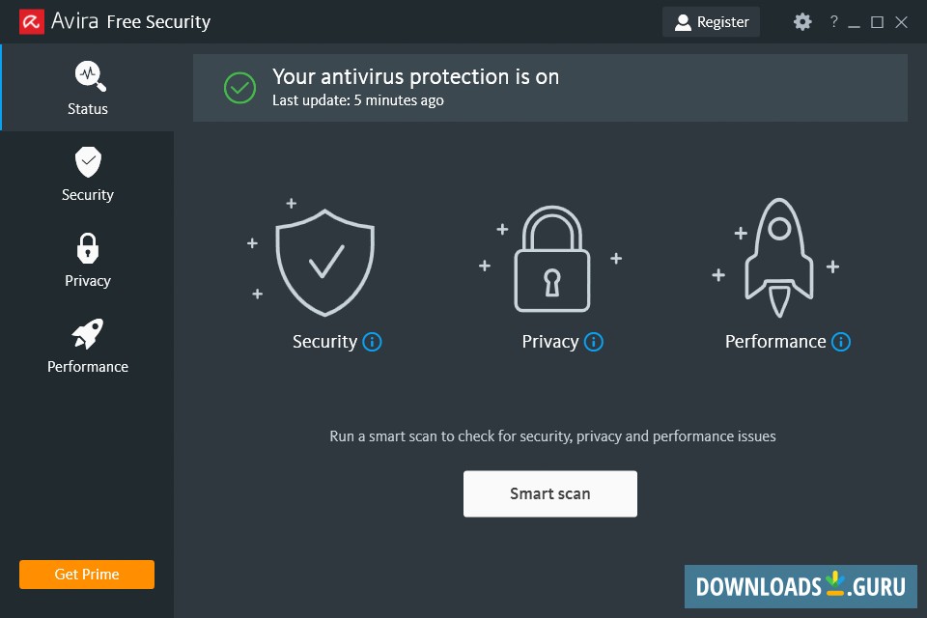Open the Register account menu
This screenshot has width=927, height=618.
711,20
